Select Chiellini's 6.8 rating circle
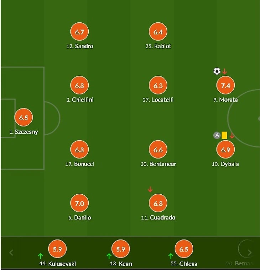The height and width of the screenshot is (270, 260). (79, 85)
